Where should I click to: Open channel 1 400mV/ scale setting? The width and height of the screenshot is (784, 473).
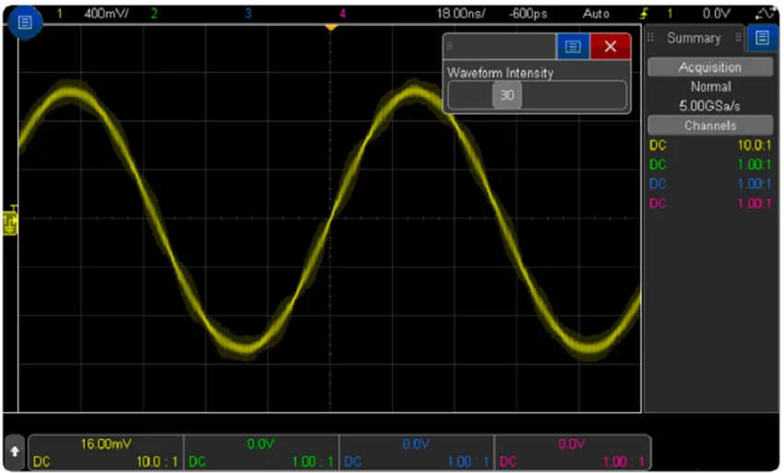click(x=106, y=14)
